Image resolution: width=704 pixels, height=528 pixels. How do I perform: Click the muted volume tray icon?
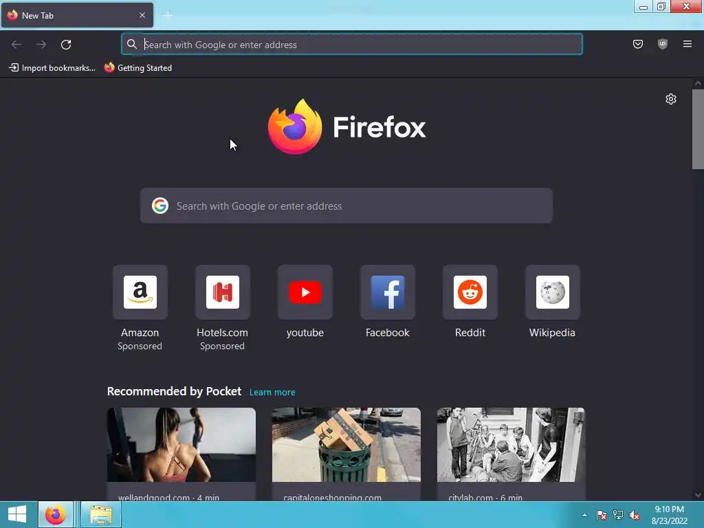[x=635, y=515]
